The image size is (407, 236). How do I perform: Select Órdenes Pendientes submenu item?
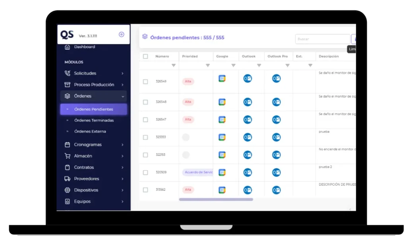tap(94, 109)
